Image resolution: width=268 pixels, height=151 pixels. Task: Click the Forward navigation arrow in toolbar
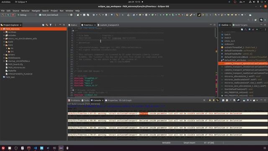pos(242,15)
